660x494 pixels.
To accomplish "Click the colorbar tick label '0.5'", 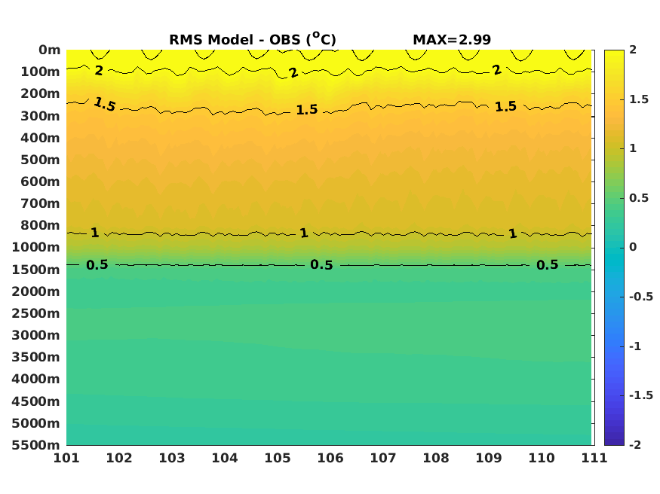I will coord(639,198).
